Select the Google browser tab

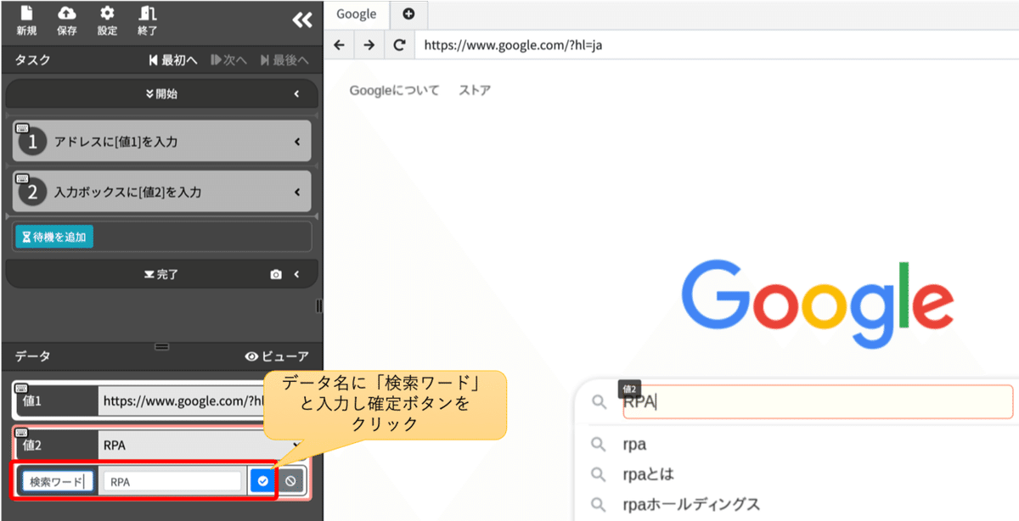coord(356,14)
